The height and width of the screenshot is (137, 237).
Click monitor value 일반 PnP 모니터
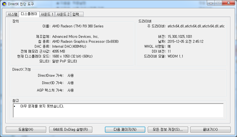(x=65, y=61)
